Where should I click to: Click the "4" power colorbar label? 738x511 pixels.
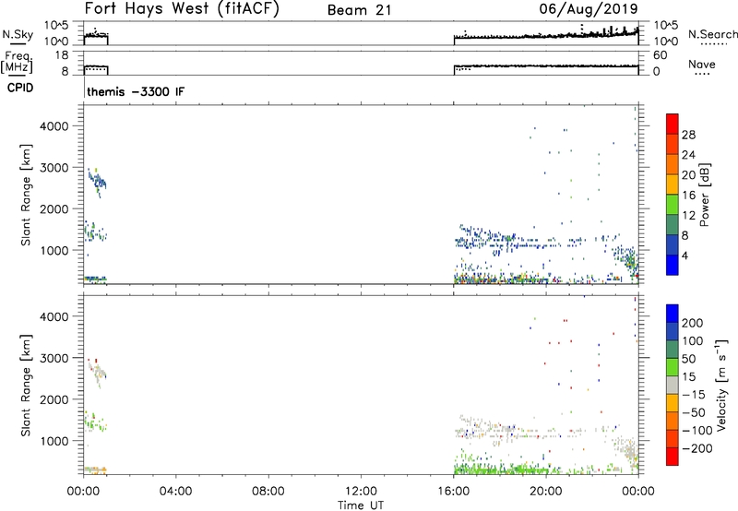coord(684,255)
